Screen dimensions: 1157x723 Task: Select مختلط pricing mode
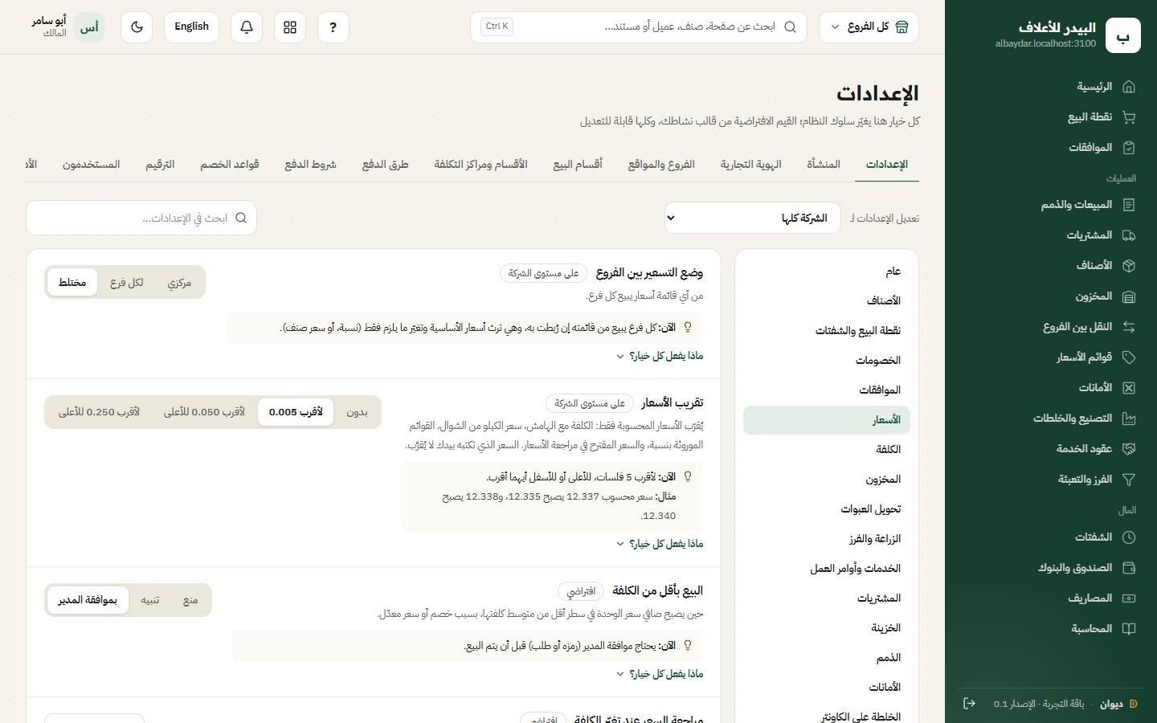tap(72, 283)
